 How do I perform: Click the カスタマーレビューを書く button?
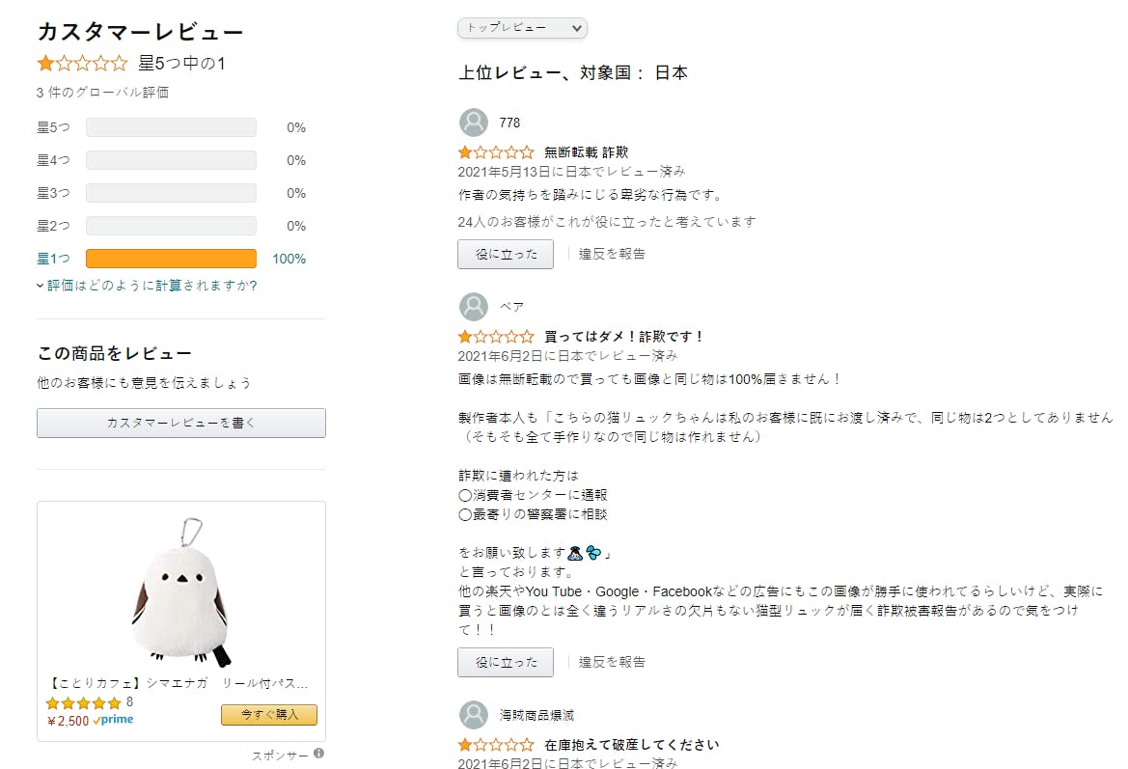[181, 423]
